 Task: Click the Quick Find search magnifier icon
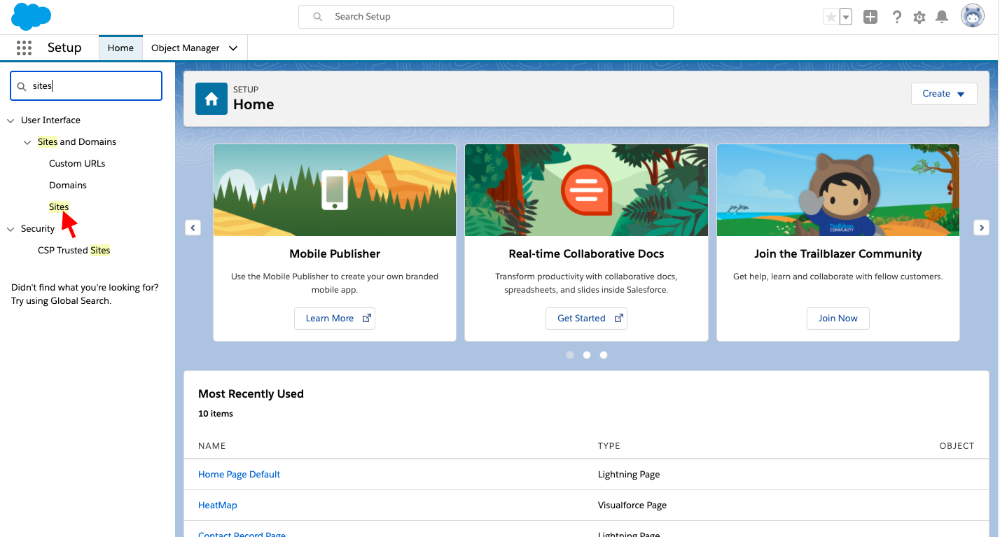click(x=22, y=86)
